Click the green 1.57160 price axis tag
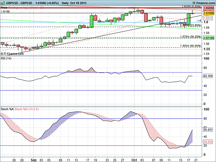Viewport: 216px width, 162px height. [x=209, y=38]
